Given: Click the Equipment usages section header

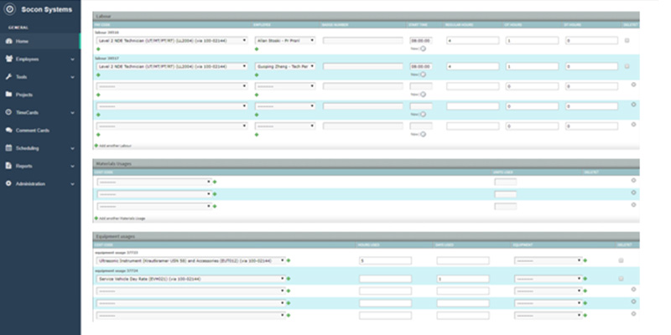Looking at the screenshot, I should tap(366, 236).
